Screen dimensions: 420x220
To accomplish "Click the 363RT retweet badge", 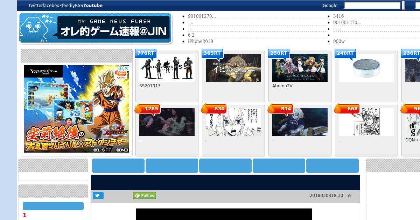I will [212, 53].
